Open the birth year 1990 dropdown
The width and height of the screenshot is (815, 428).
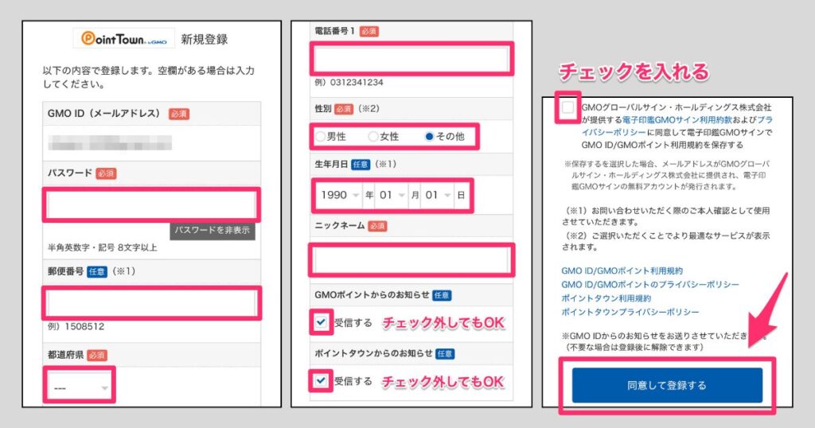pos(339,195)
